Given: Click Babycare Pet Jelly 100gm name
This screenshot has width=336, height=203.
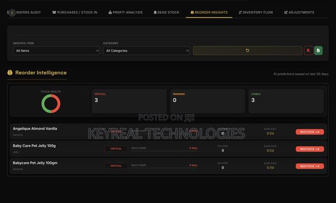Looking at the screenshot, I should click(35, 163).
